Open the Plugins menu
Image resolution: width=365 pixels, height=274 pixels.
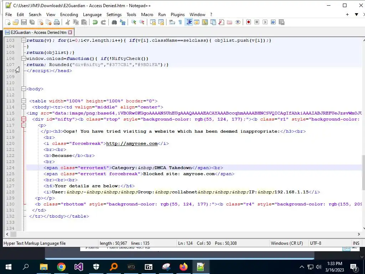pyautogui.click(x=178, y=14)
